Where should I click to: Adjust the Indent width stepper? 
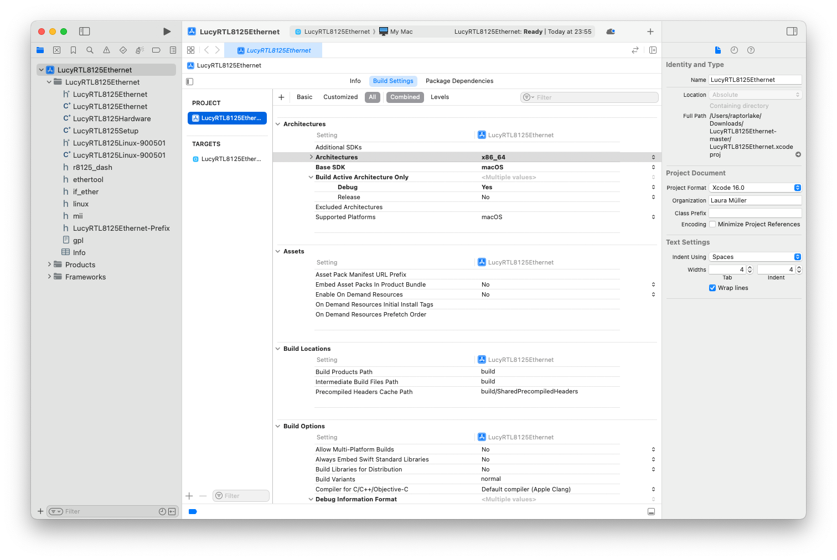click(799, 270)
